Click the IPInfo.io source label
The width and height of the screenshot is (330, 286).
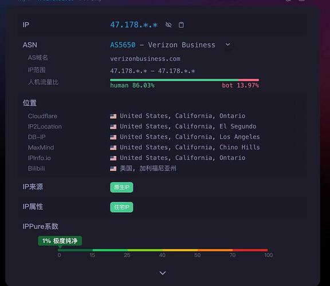tap(40, 158)
